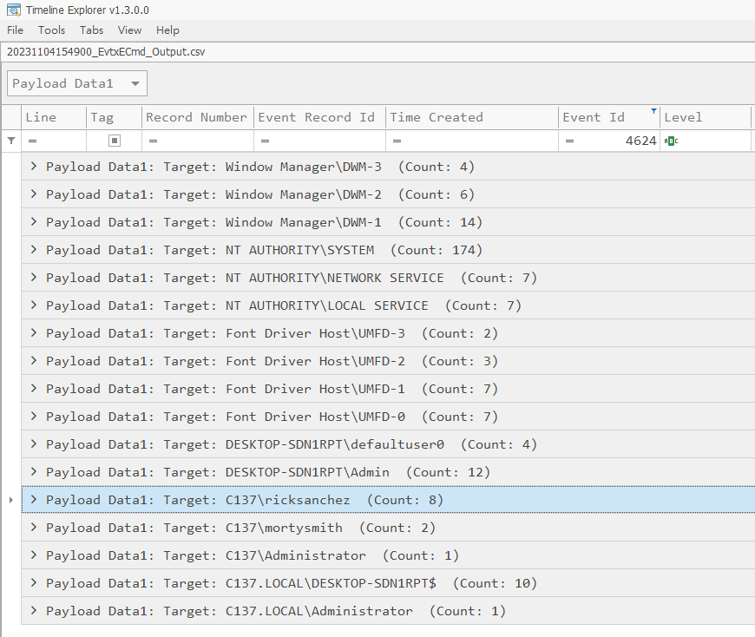The width and height of the screenshot is (755, 637).
Task: Click the equals operator icon under Record Number
Action: coord(153,141)
